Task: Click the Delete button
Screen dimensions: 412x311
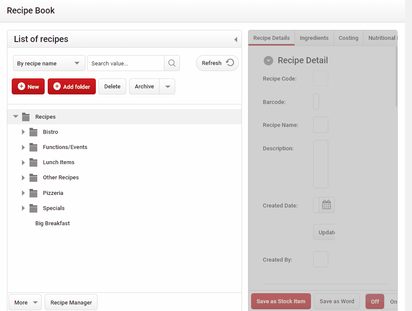Action: coord(112,86)
